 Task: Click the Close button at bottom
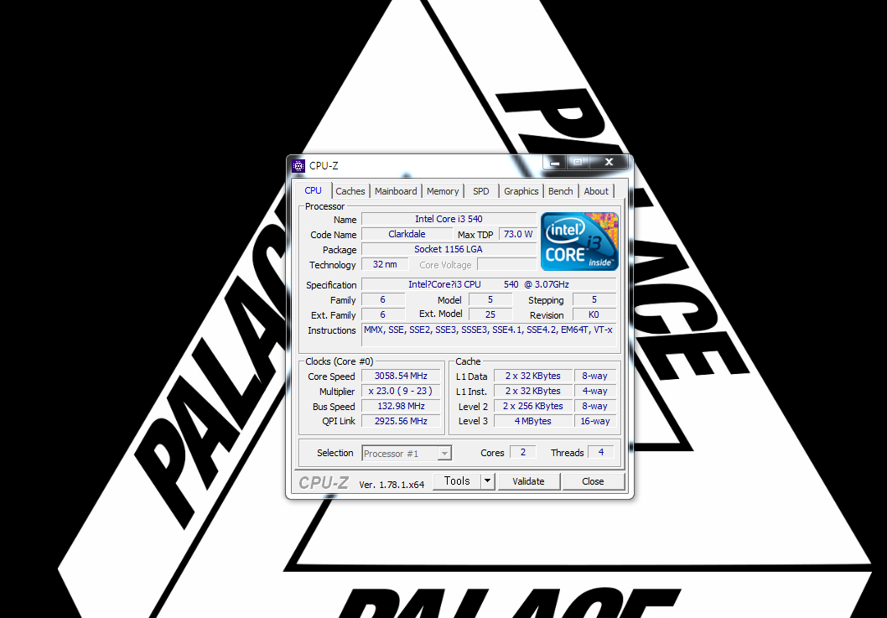593,481
